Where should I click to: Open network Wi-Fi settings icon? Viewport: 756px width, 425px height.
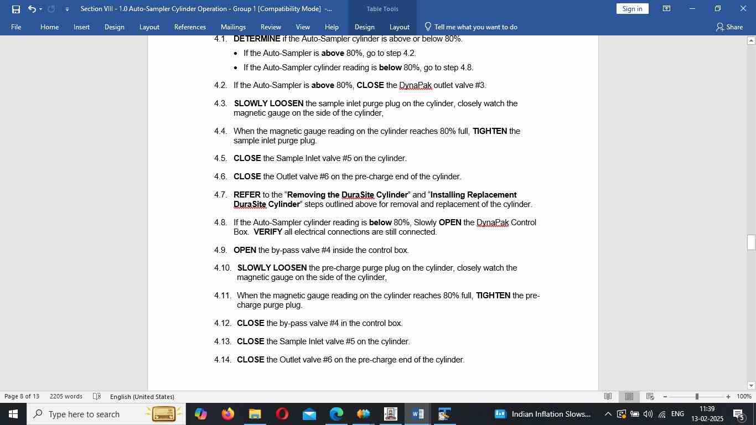[x=662, y=414]
